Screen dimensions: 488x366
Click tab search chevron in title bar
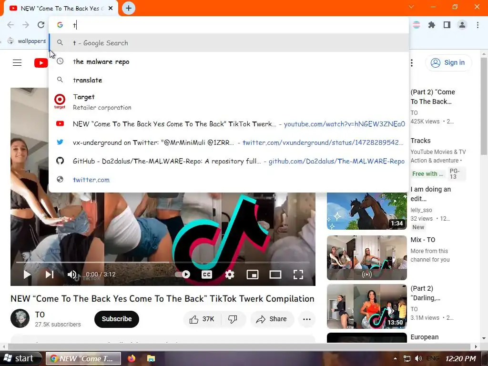(x=411, y=7)
